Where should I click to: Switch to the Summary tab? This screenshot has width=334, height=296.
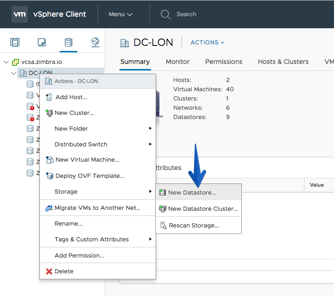135,62
